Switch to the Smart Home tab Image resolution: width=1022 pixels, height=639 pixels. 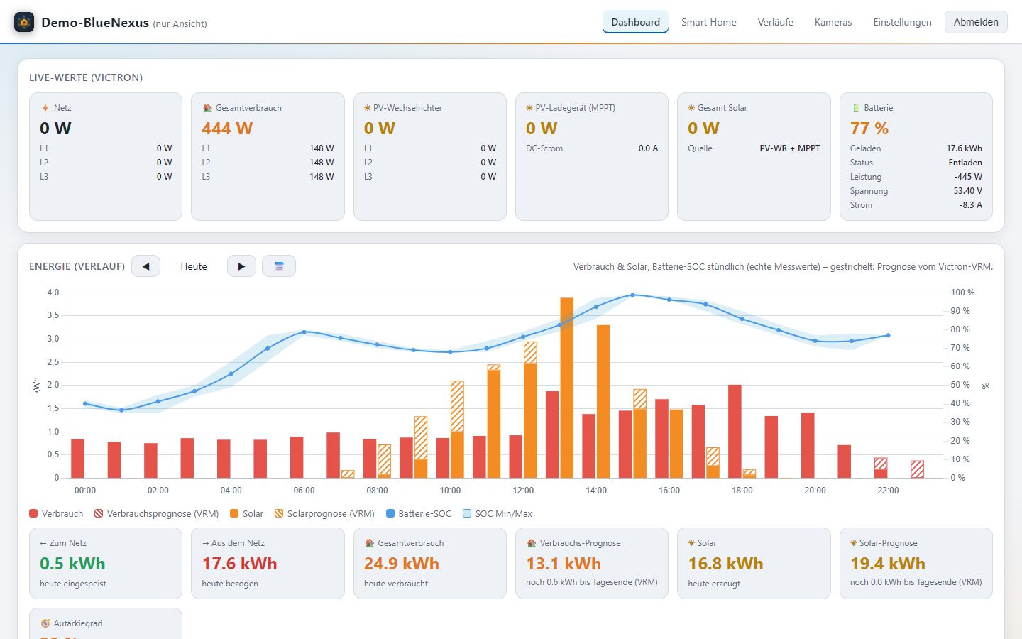pos(708,22)
